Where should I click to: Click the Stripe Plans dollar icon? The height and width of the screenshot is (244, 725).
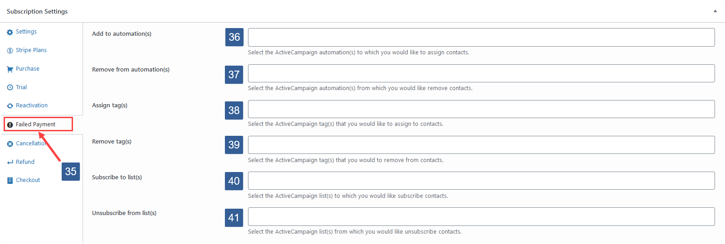click(x=10, y=51)
